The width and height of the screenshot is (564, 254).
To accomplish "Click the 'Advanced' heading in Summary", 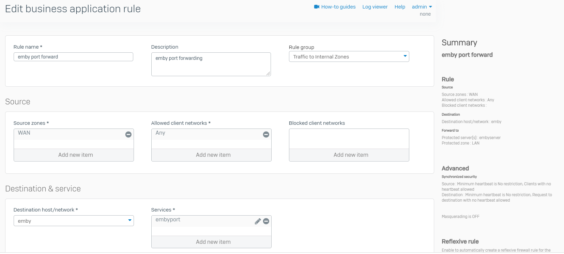I will tap(455, 168).
